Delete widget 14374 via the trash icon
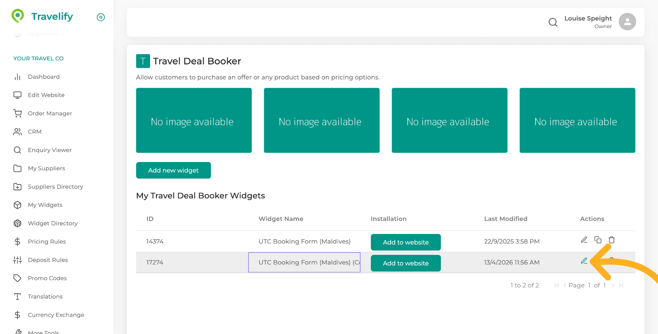This screenshot has width=658, height=334. point(612,240)
